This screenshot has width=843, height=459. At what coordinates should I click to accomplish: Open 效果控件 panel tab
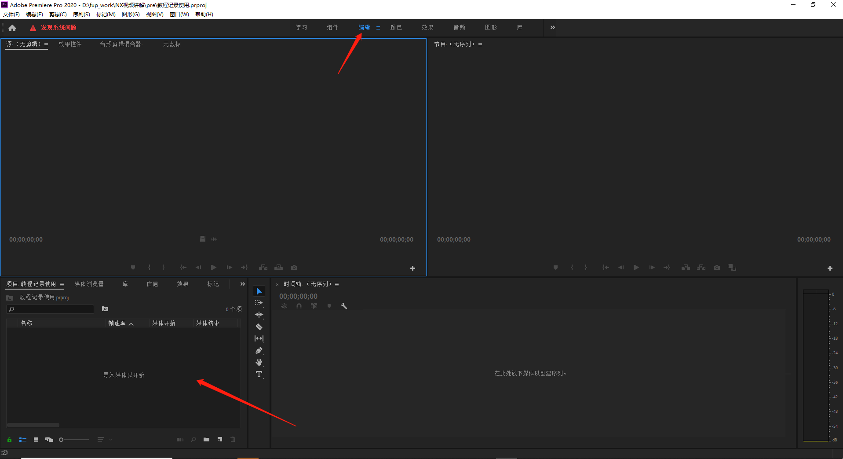[x=70, y=44]
